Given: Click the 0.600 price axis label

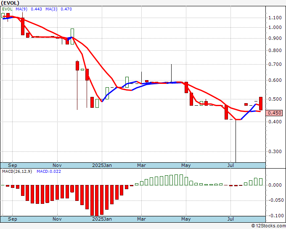Looking at the screenshot, I should (x=275, y=80).
